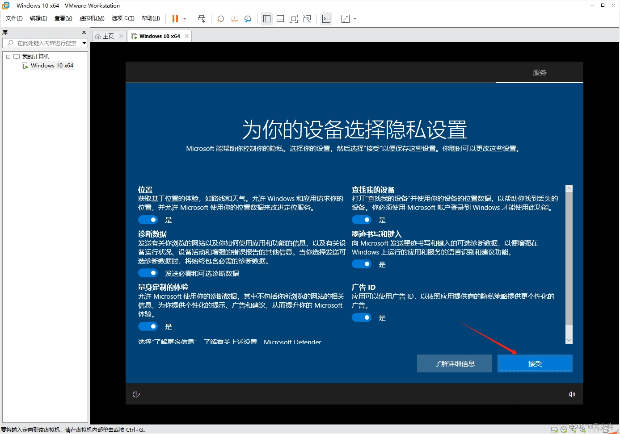The height and width of the screenshot is (434, 620).
Task: Select Windows 10 x64 in the library tree
Action: (52, 66)
